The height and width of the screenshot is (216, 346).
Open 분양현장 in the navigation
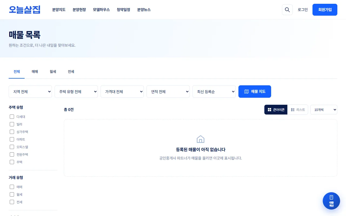tap(79, 10)
